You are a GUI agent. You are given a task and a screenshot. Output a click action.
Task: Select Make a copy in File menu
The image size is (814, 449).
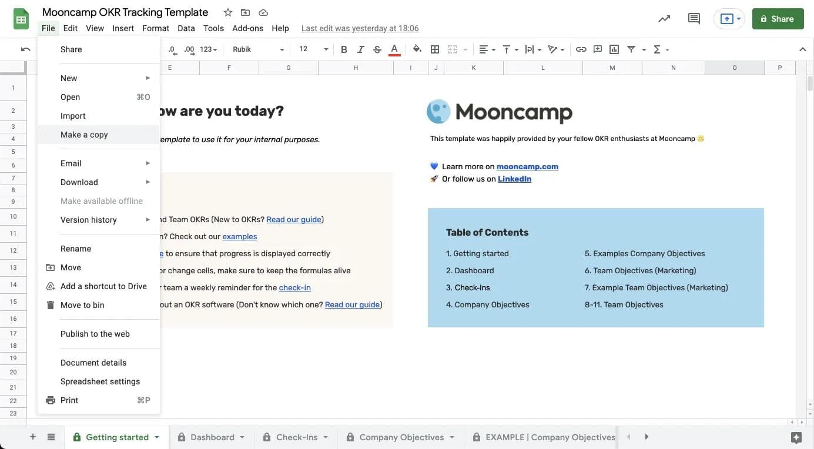[x=98, y=135]
